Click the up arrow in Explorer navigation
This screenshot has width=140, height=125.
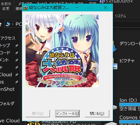1,24
